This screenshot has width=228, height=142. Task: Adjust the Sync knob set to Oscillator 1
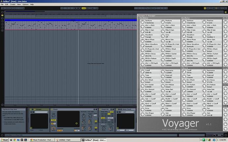click(204, 36)
